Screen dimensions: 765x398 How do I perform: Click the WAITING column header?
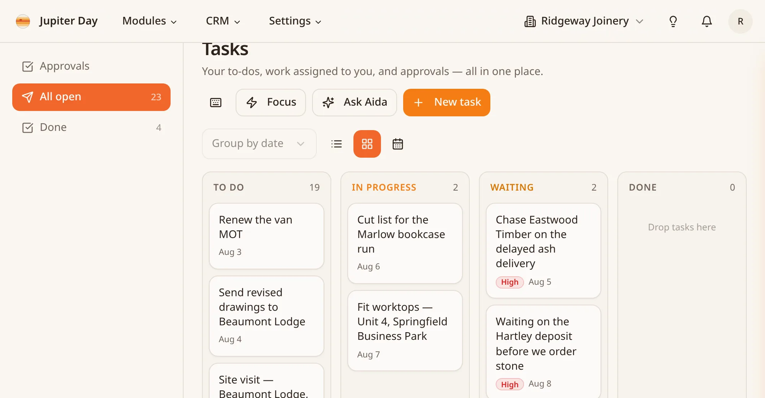(x=512, y=188)
